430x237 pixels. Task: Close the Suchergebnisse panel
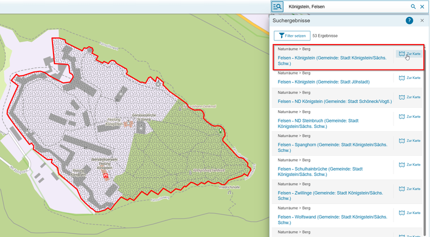point(422,20)
